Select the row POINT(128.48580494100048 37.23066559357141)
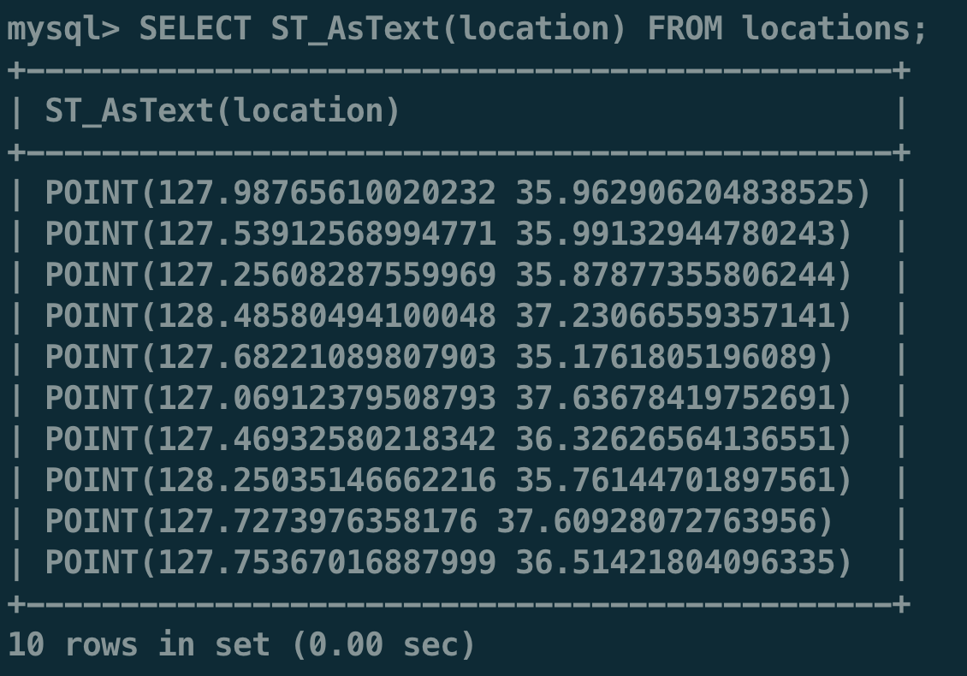 pos(448,316)
